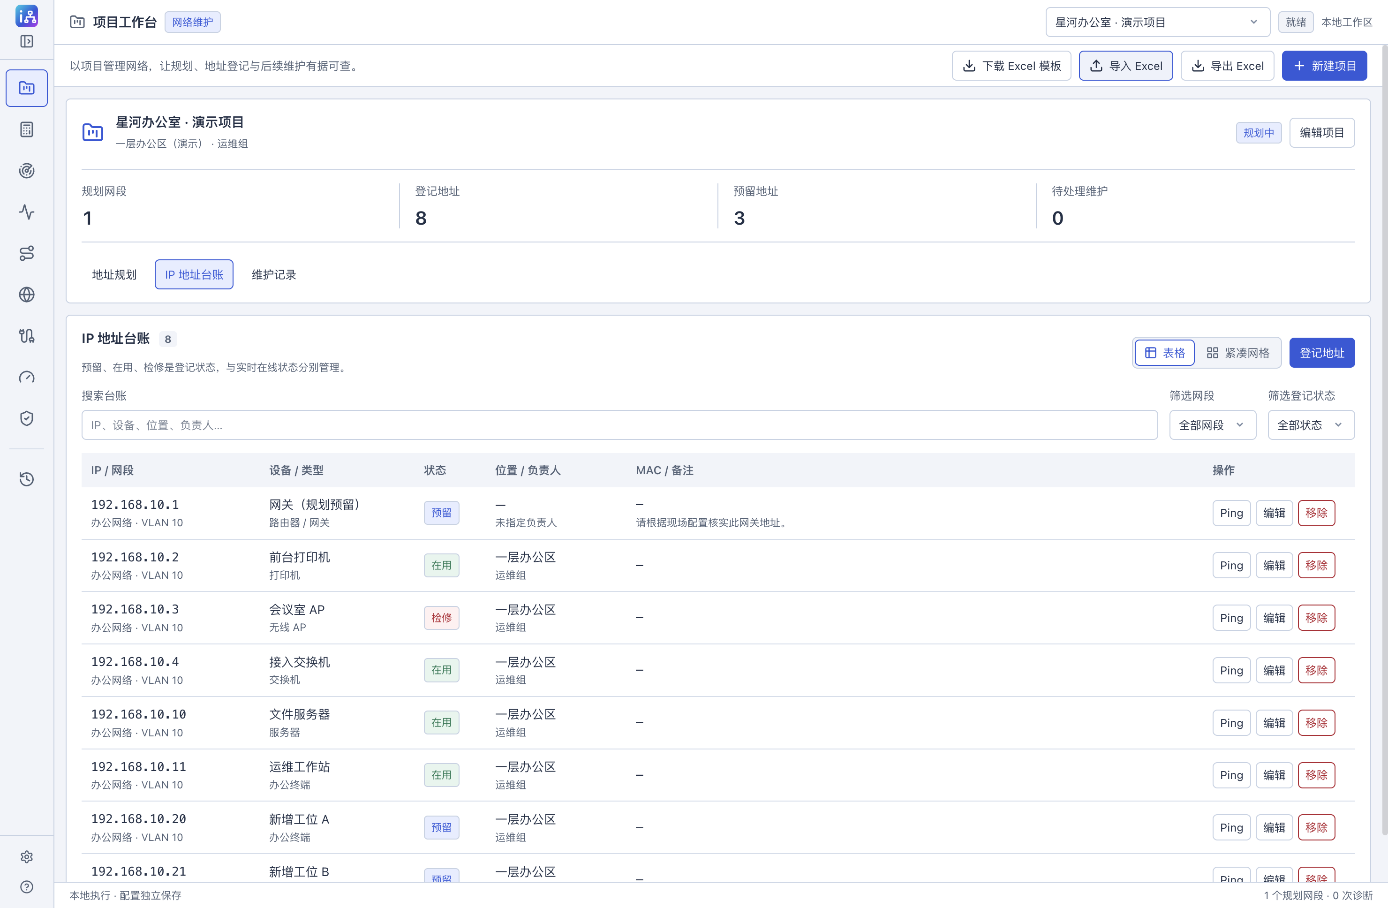Click 新建项目 button
The image size is (1388, 908).
tap(1324, 66)
